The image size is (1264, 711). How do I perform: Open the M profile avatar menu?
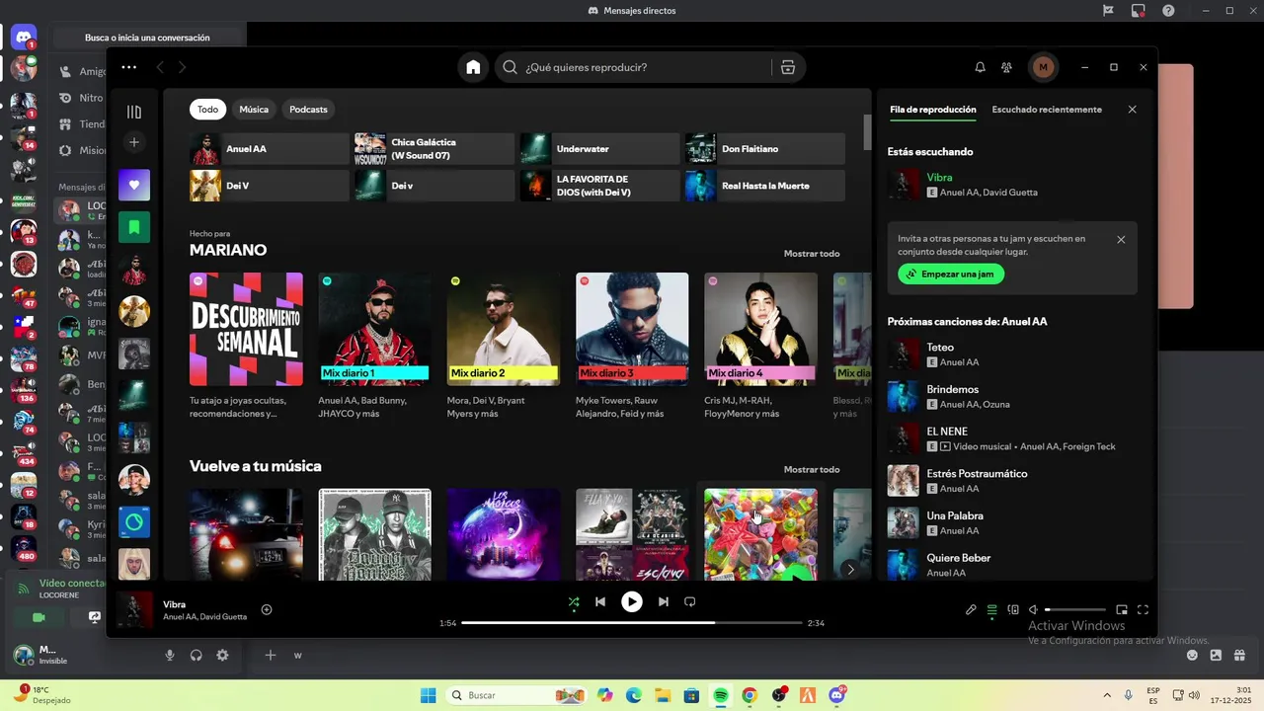point(1043,67)
